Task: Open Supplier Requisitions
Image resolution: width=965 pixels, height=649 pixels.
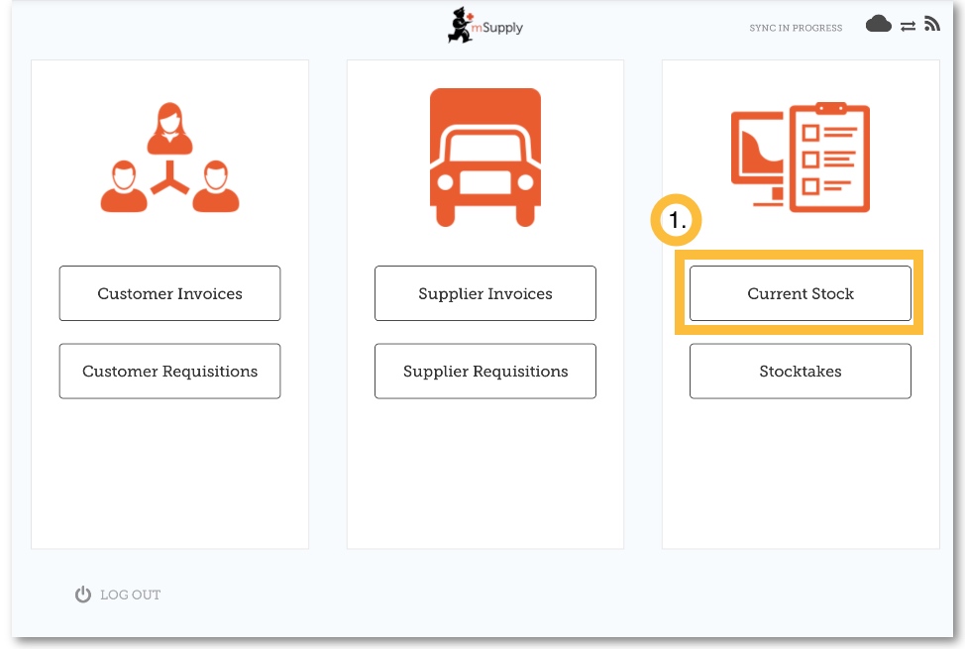Action: tap(484, 372)
